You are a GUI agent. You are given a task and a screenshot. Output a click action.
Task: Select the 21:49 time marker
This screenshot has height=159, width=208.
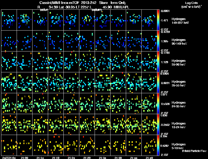click(x=149, y=158)
